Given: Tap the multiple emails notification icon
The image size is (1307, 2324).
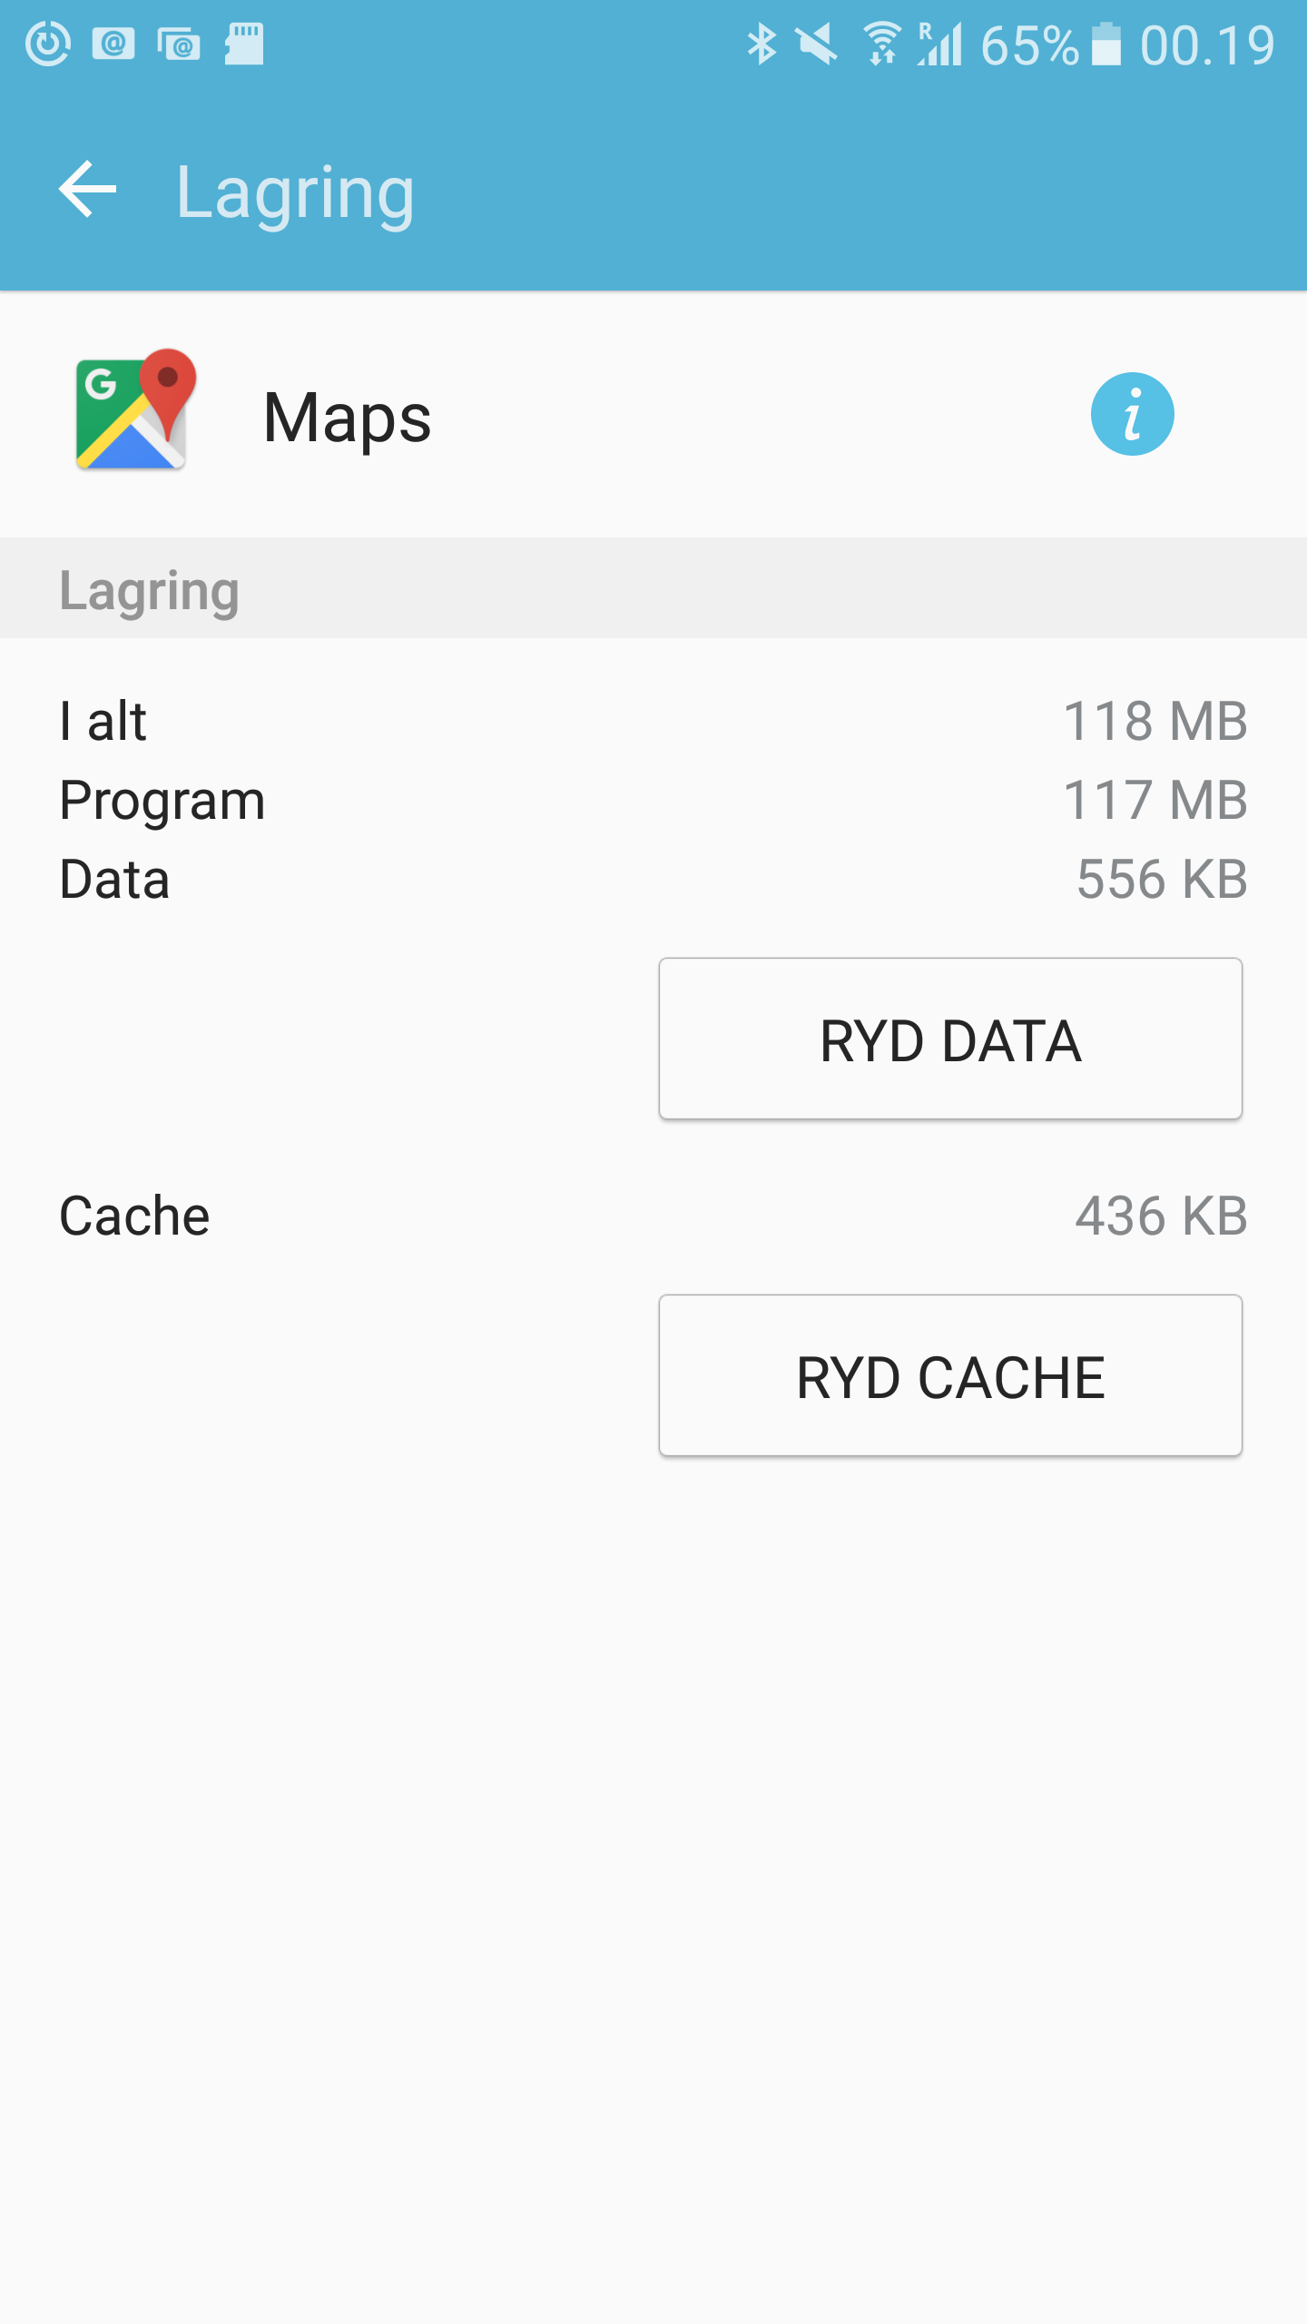Looking at the screenshot, I should (x=179, y=44).
